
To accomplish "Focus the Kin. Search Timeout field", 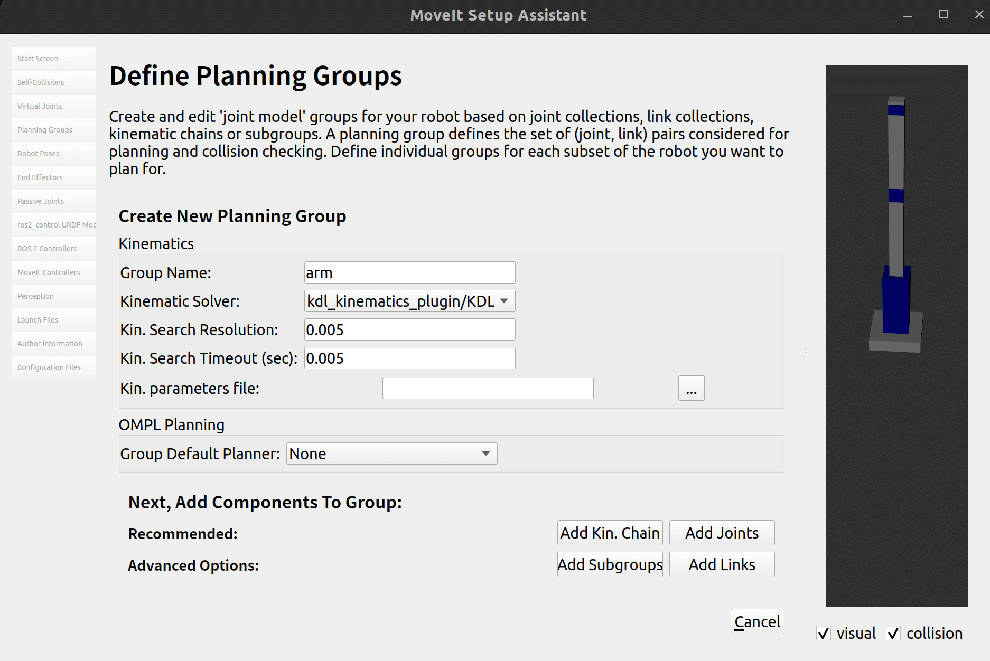I will tap(409, 358).
